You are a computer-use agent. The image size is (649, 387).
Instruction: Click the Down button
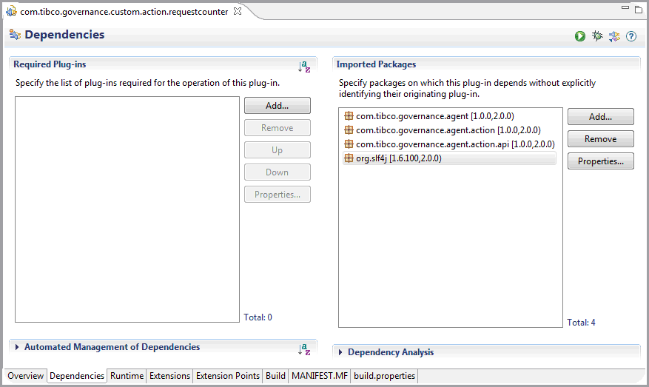[x=278, y=172]
